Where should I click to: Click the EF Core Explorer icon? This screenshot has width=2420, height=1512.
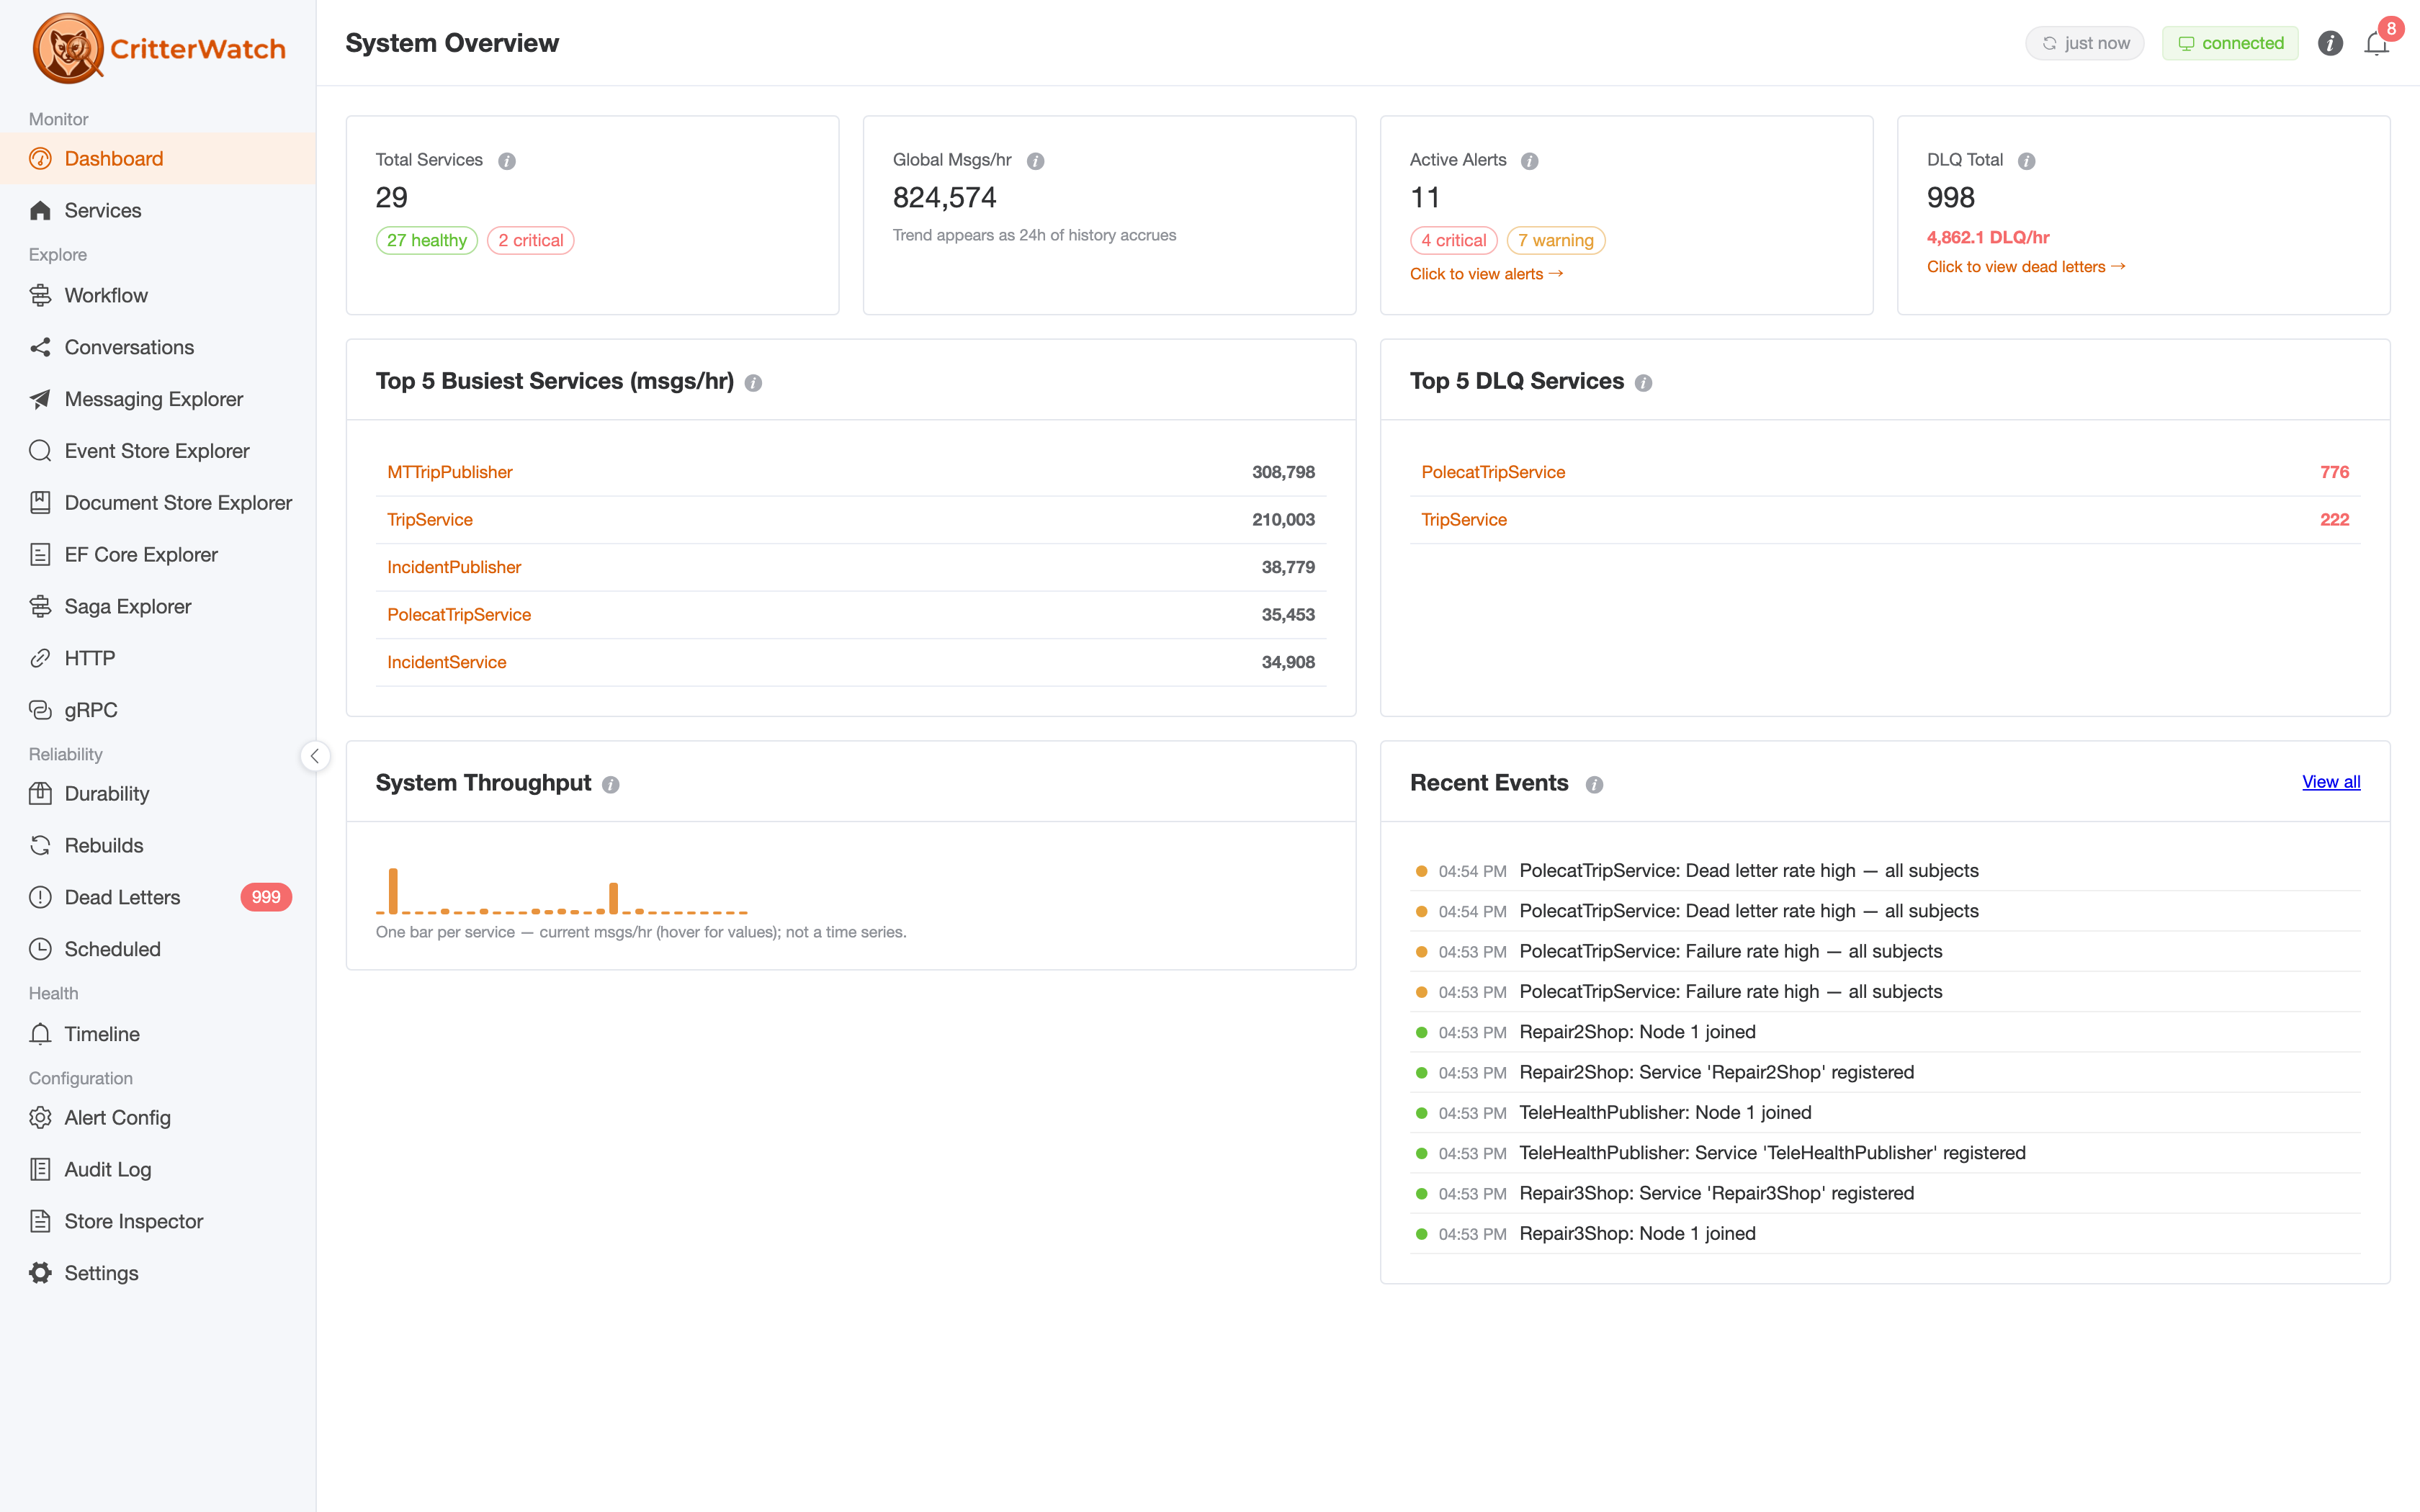click(x=40, y=555)
